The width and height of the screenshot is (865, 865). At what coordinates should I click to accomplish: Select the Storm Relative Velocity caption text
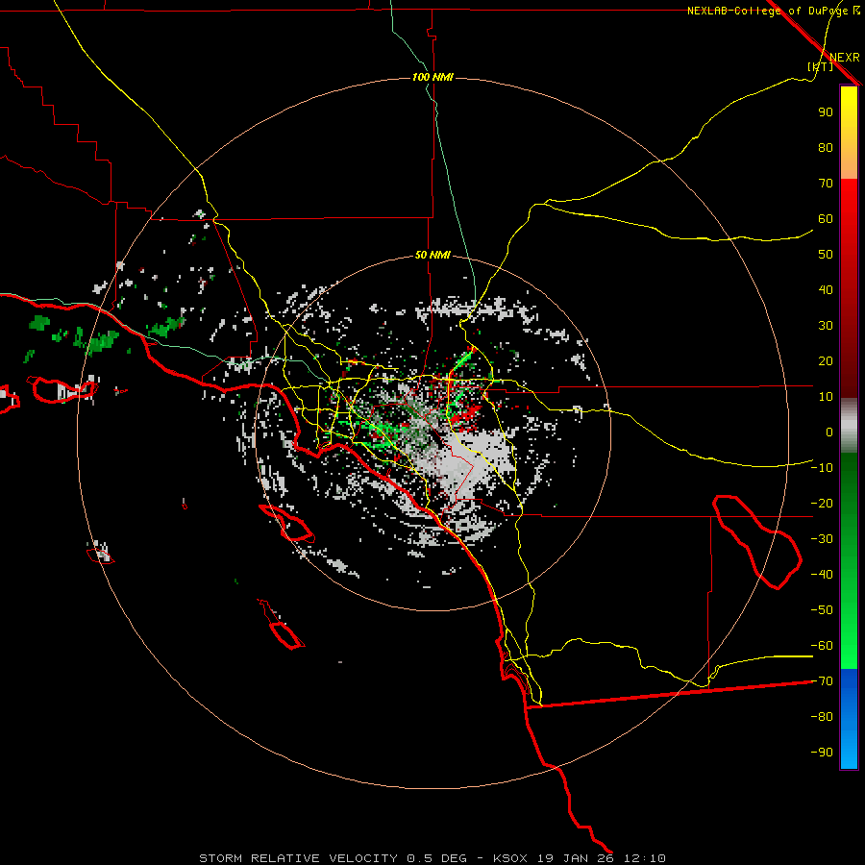(432, 858)
